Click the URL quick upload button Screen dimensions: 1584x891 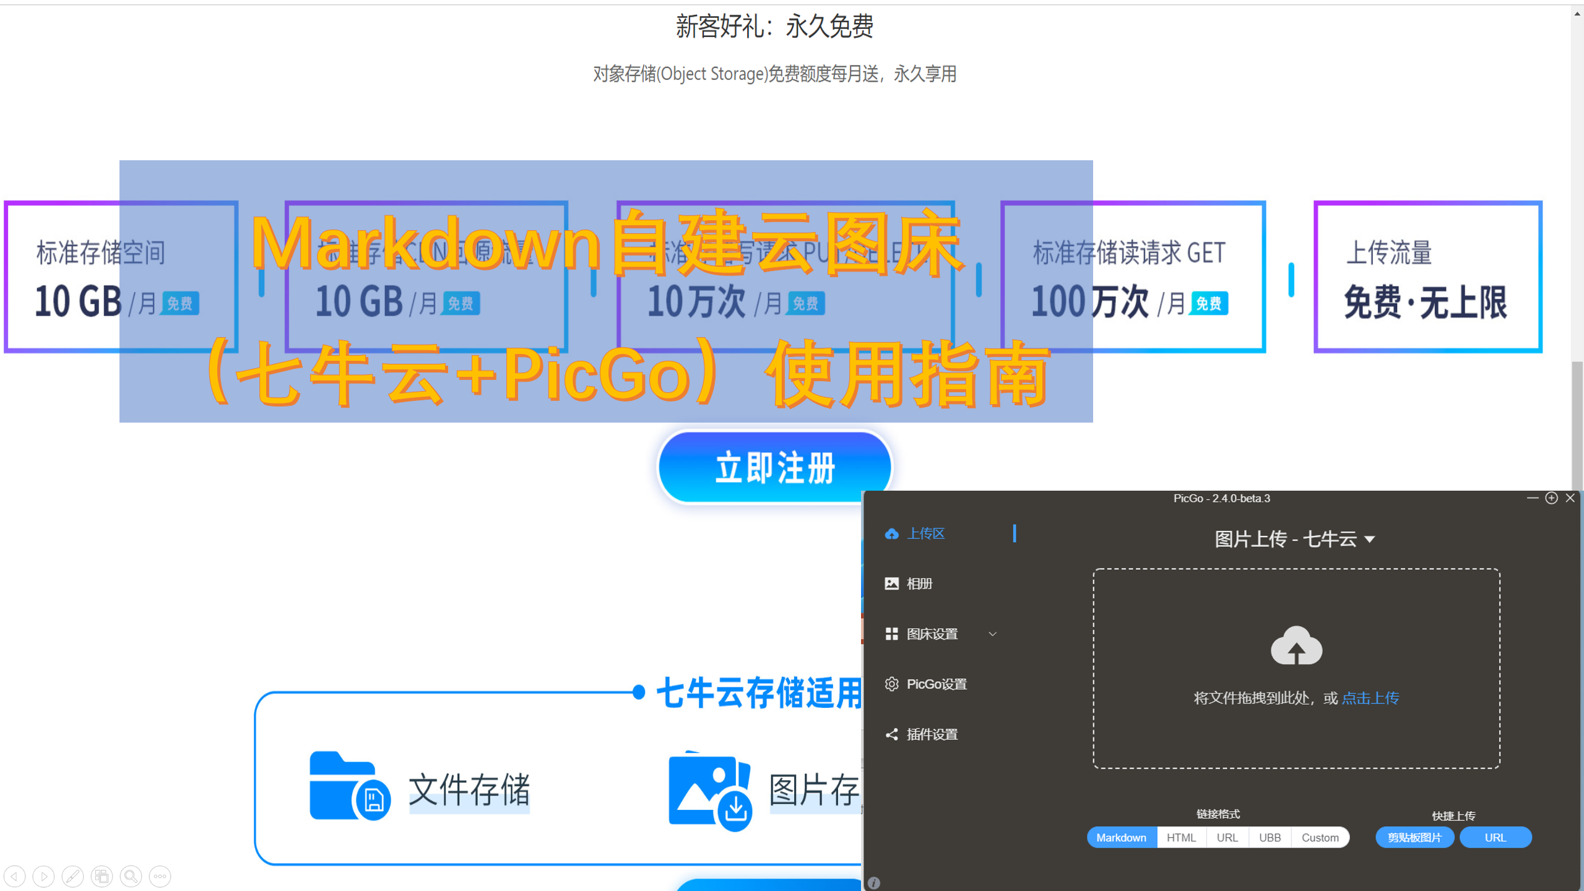[1495, 838]
